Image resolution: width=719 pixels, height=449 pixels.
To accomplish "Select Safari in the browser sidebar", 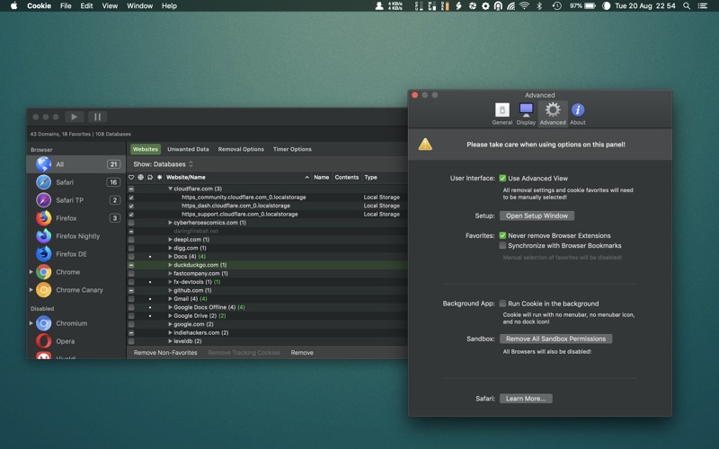I will 64,182.
